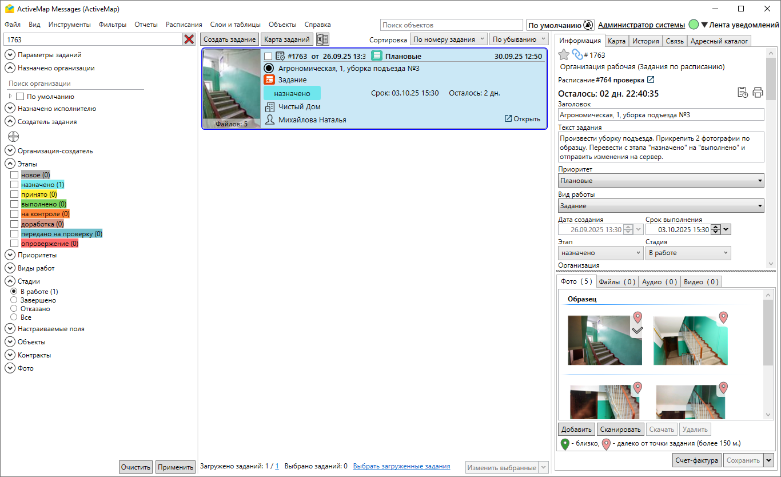Clear the search field with red X

(x=189, y=39)
